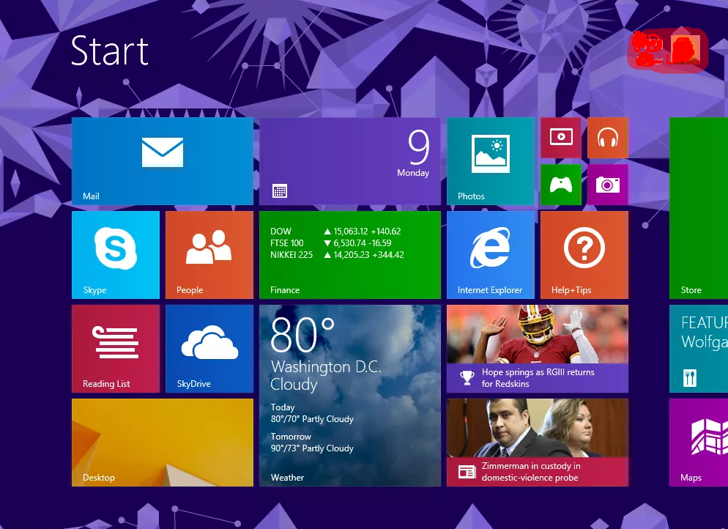Click Tomorrow's 90°/73° Partly Cloudy forecast
This screenshot has height=529, width=728.
pyautogui.click(x=312, y=443)
